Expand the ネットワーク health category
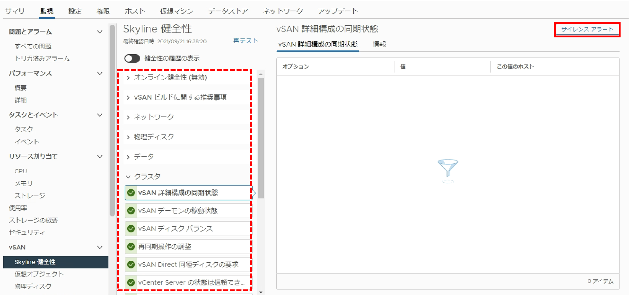 click(128, 117)
